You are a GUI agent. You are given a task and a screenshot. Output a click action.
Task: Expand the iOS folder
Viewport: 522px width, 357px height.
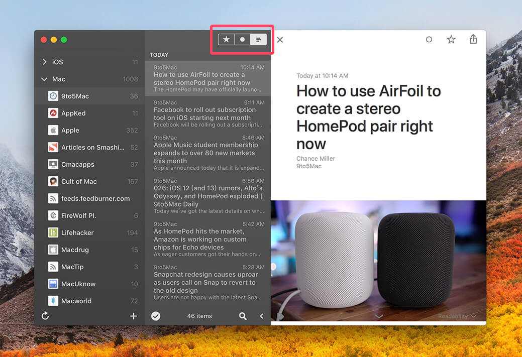click(x=45, y=62)
